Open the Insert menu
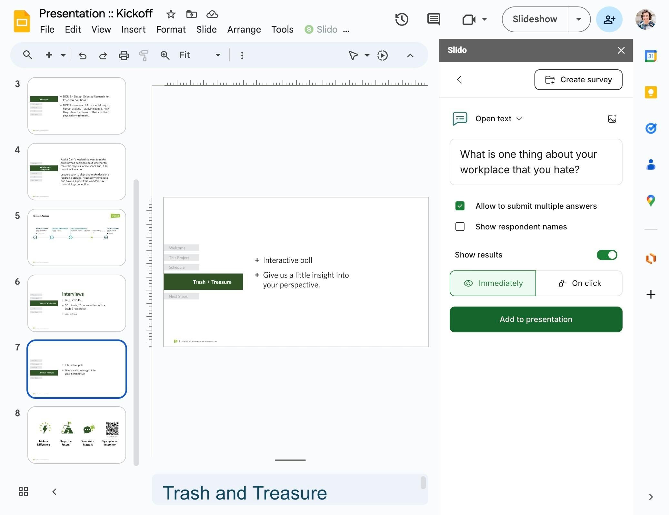 coord(133,29)
